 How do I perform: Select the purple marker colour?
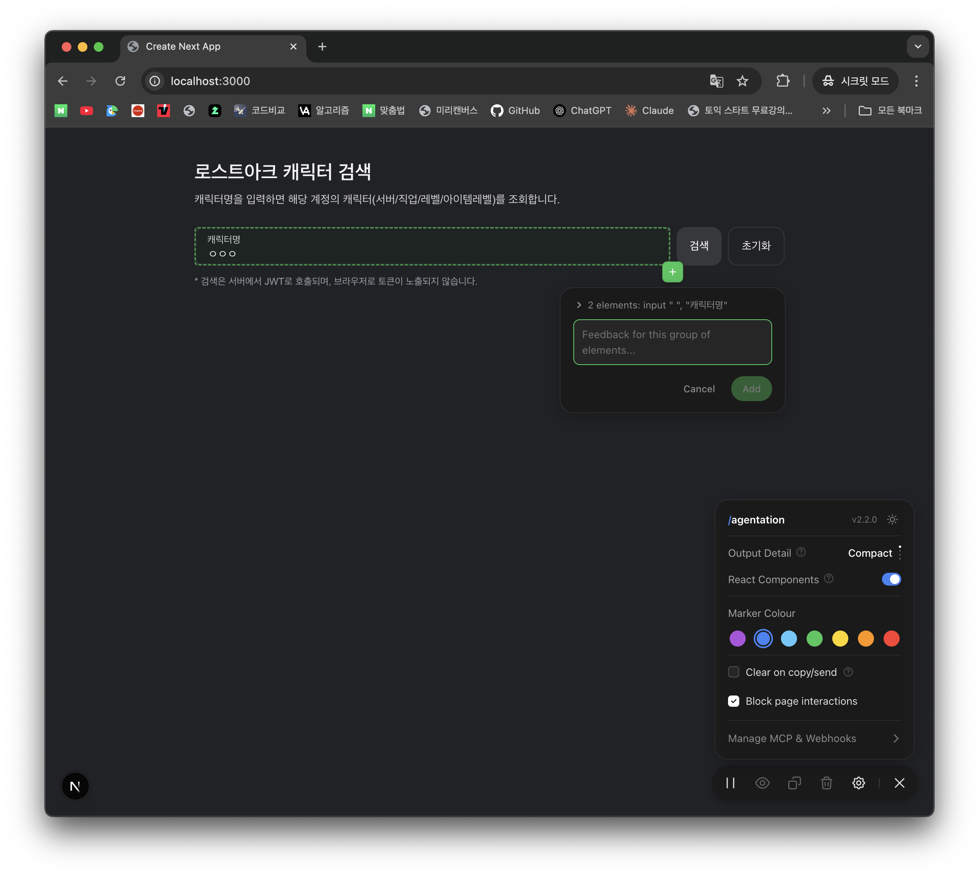click(737, 639)
